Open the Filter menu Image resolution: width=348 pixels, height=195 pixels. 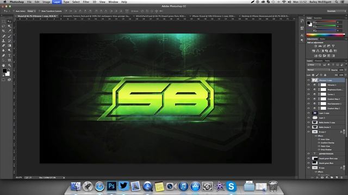tap(86, 2)
